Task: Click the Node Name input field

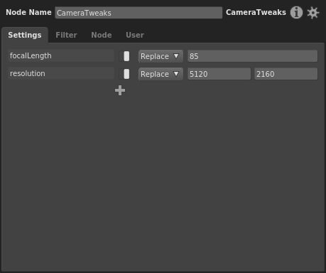Action: tap(138, 13)
